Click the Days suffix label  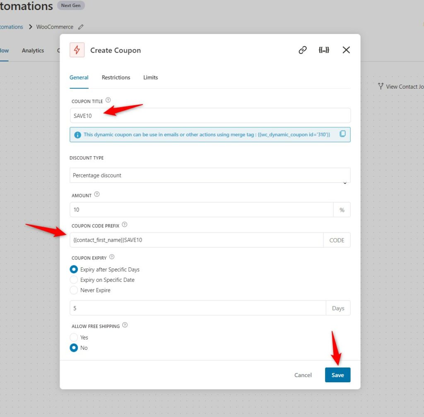(x=338, y=308)
